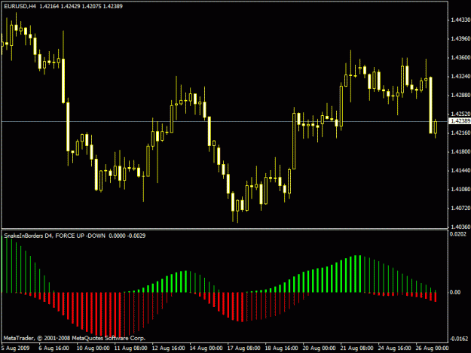Click the 10 Aug 00:00 time label

93,348
